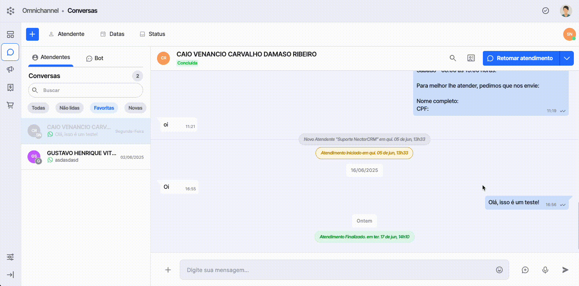
Task: Open the settings sliders sidebar icon
Action: pos(10,257)
